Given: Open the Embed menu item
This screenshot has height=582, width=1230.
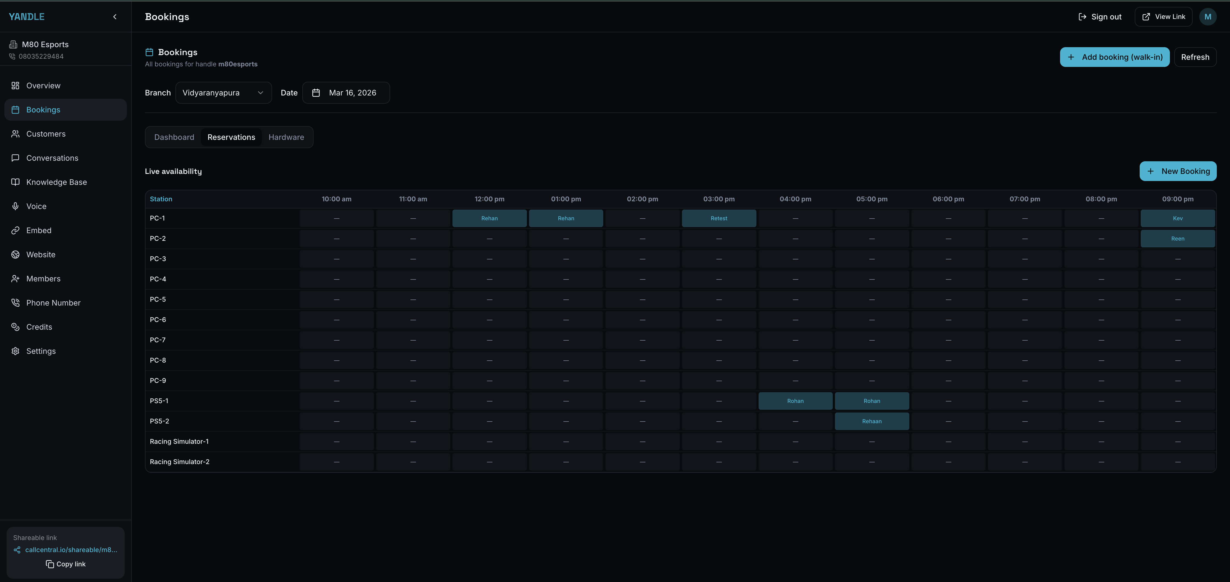Looking at the screenshot, I should (x=39, y=230).
